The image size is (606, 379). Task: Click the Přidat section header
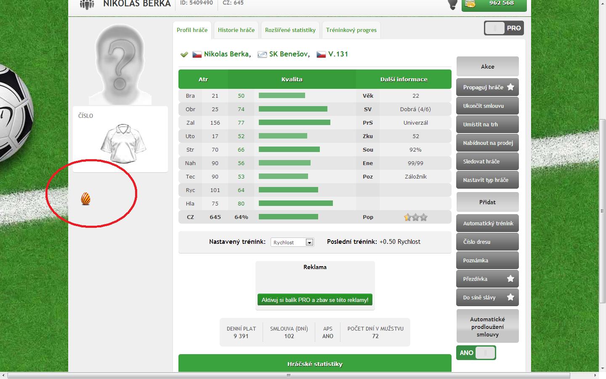tap(487, 202)
